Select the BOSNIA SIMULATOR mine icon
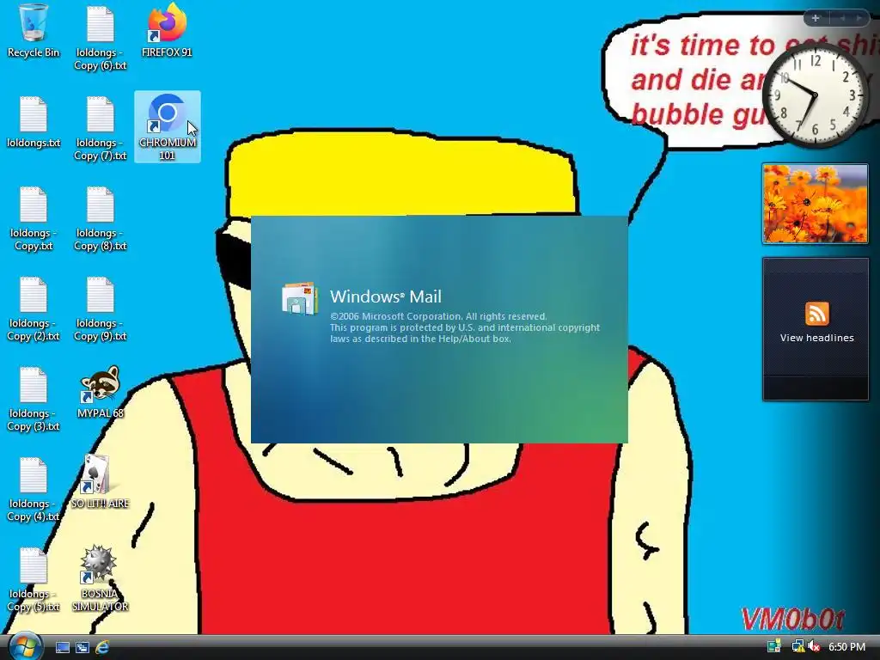 coord(100,578)
